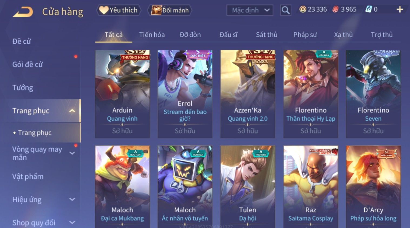This screenshot has width=410, height=228.
Task: Open the search magnifier icon
Action: pos(285,10)
